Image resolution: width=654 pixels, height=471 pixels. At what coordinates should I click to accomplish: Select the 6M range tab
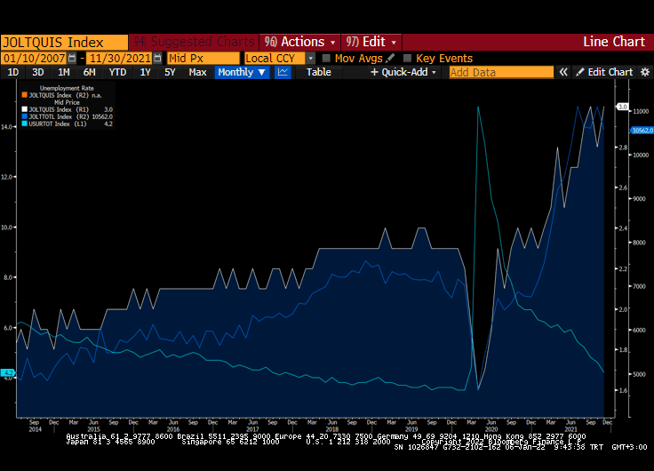coord(89,72)
